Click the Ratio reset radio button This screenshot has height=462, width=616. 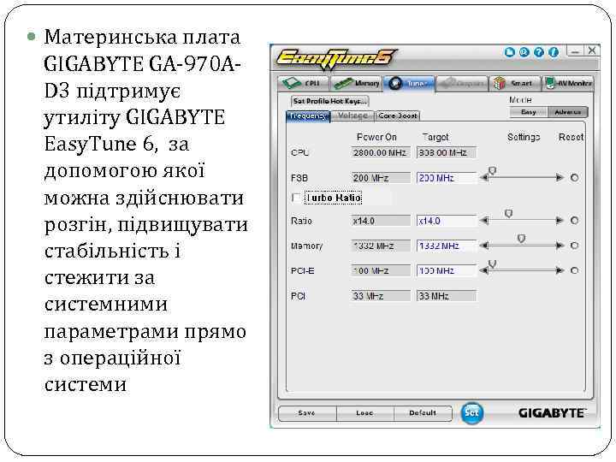click(x=574, y=221)
